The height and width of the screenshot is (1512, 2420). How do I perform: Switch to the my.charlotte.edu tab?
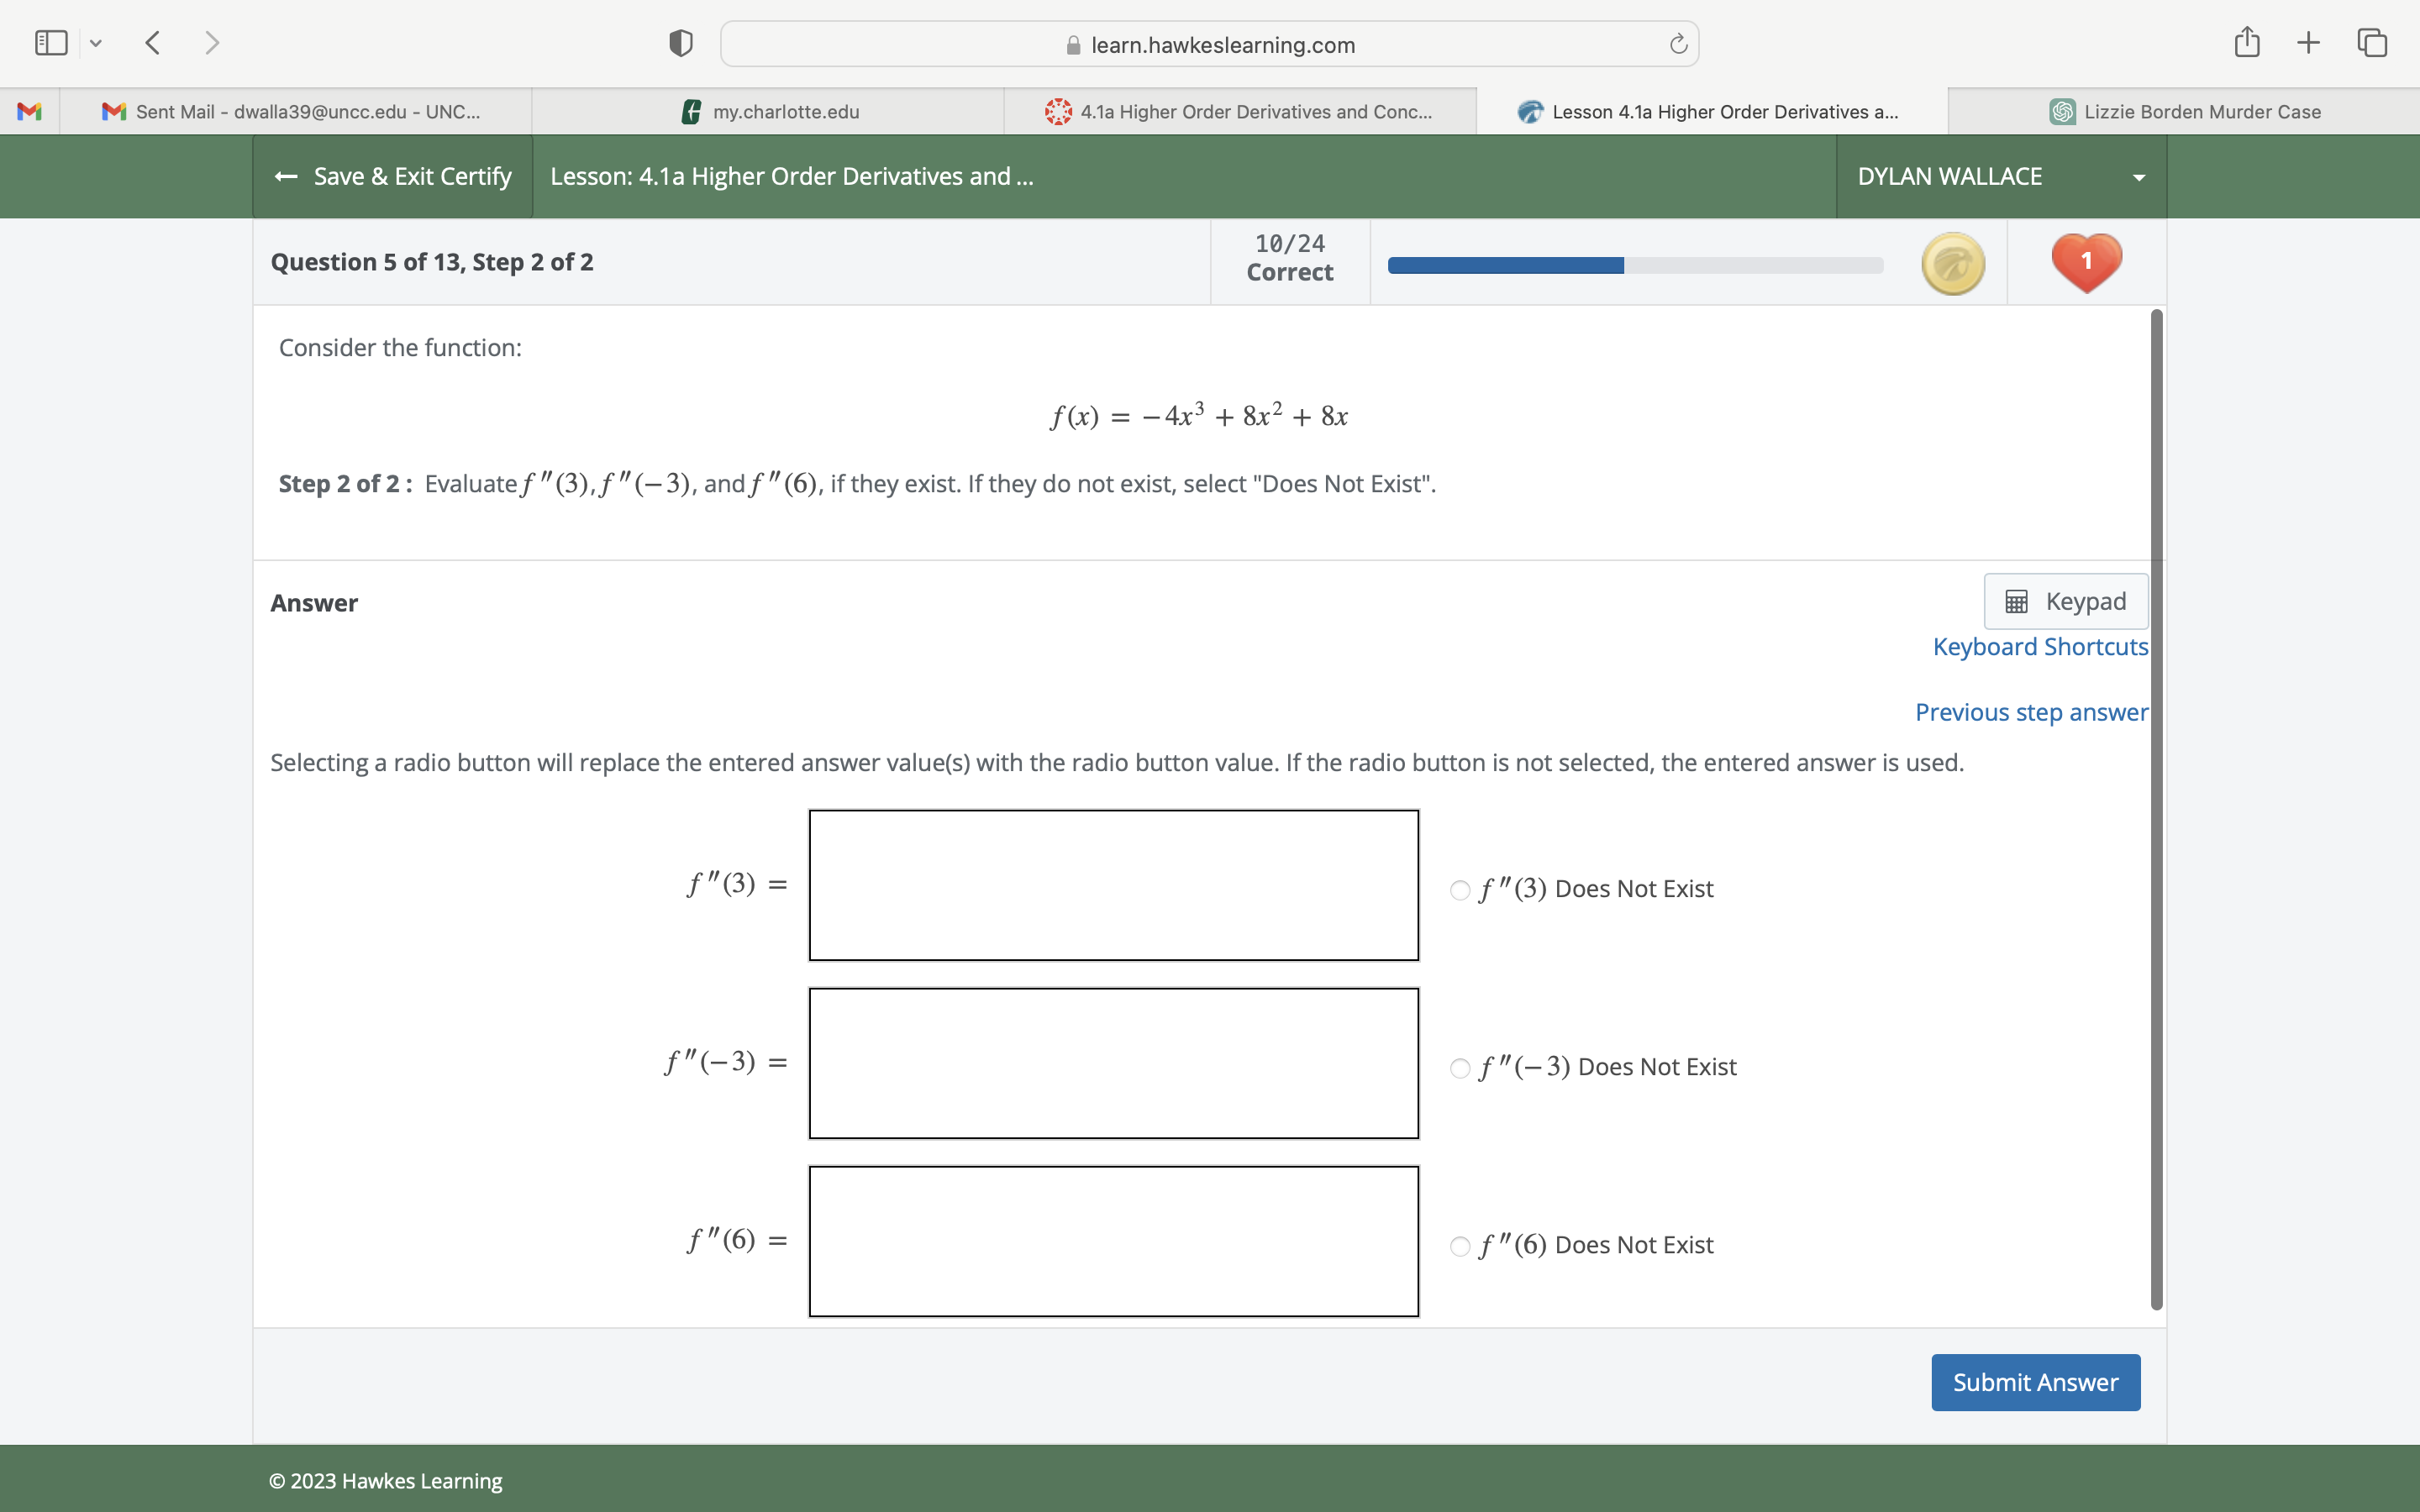pos(785,111)
